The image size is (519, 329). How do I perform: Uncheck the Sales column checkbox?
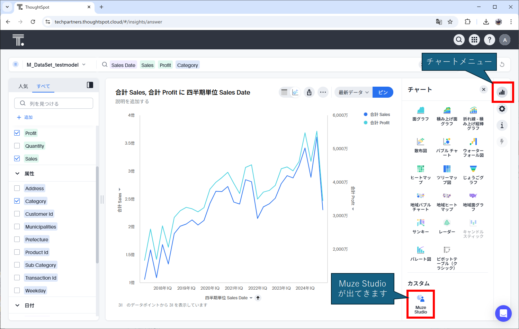17,158
